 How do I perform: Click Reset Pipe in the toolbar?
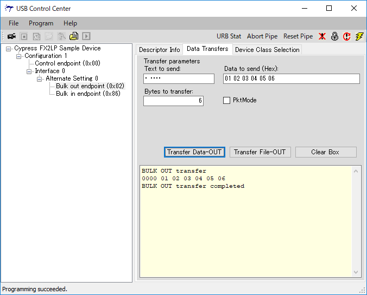298,36
